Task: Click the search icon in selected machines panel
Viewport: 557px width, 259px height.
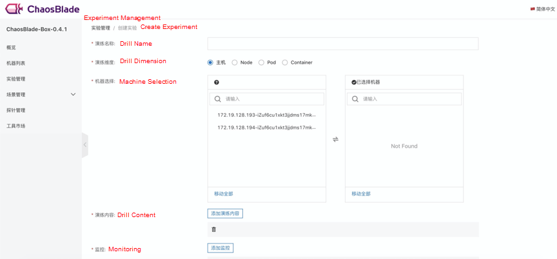Action: click(x=355, y=99)
